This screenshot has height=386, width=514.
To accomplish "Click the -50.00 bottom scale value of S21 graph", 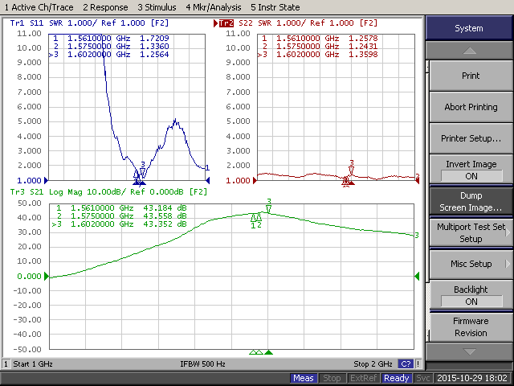I will coord(27,349).
